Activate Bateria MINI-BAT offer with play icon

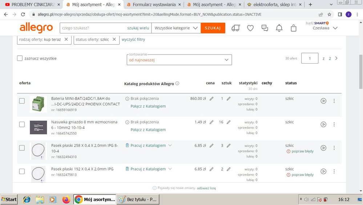[x=323, y=101]
